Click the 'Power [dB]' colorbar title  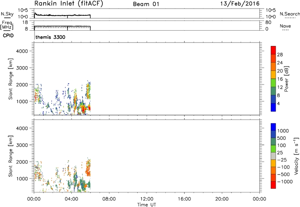click(286, 79)
